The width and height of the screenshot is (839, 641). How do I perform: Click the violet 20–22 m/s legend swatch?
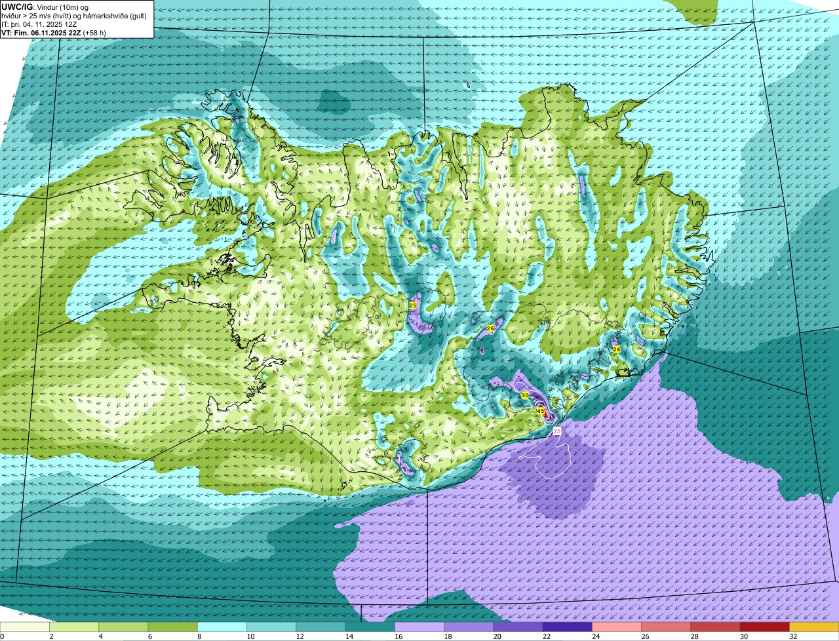[518, 627]
